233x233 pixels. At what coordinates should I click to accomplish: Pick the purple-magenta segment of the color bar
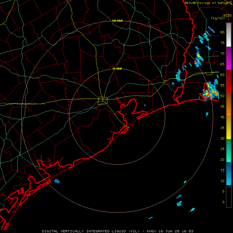tap(229, 58)
